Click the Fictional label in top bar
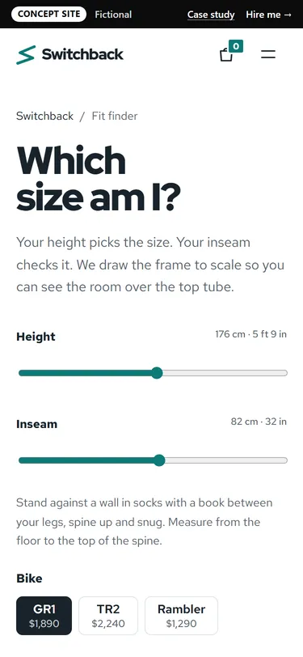The image size is (303, 657). coord(113,15)
